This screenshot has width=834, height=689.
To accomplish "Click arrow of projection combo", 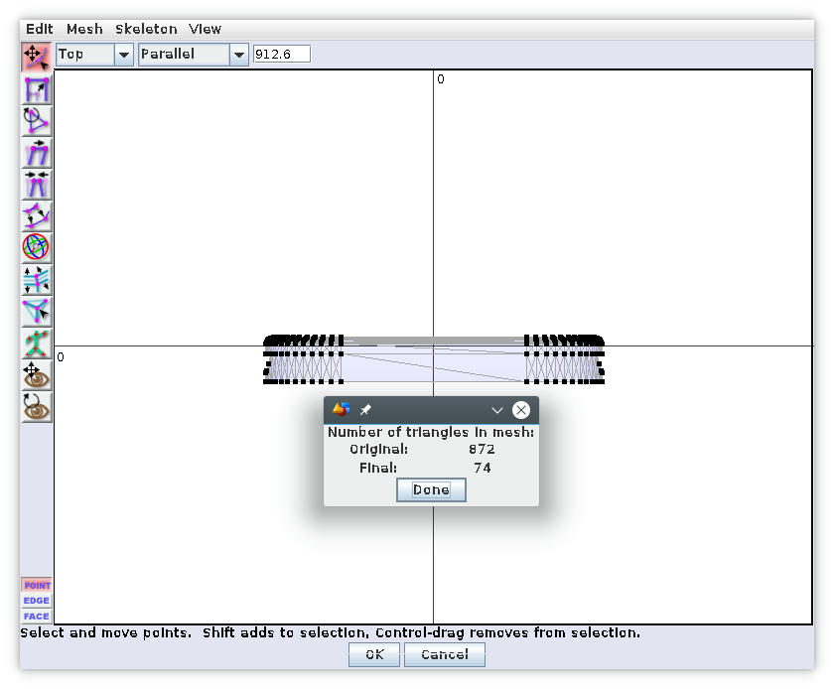I will coord(239,55).
